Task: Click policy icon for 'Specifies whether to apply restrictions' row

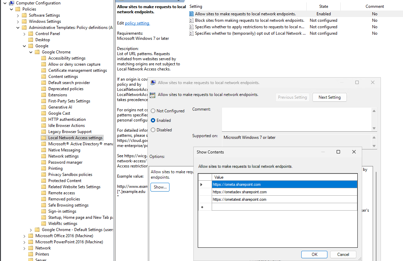Action: coord(192,27)
